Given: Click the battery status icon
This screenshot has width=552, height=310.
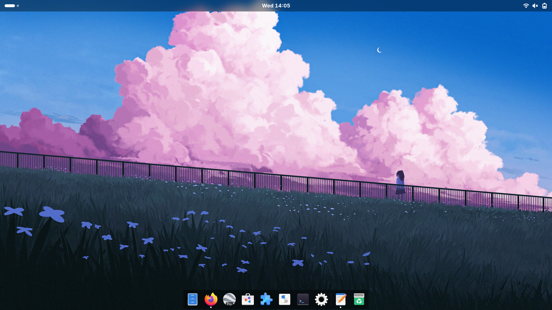Looking at the screenshot, I should [x=544, y=6].
